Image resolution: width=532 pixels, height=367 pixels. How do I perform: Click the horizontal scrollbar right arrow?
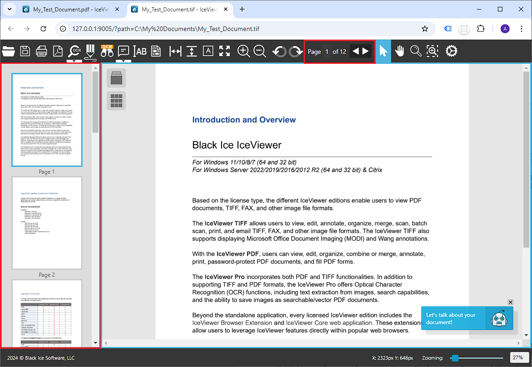(x=518, y=343)
